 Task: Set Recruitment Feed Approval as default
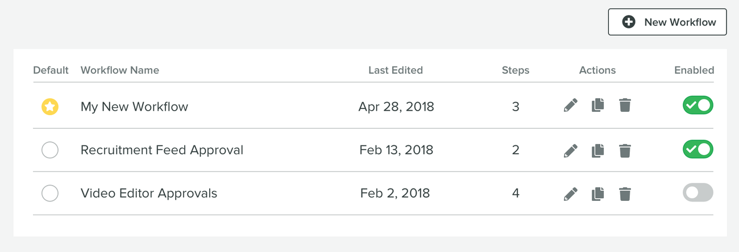pyautogui.click(x=50, y=150)
